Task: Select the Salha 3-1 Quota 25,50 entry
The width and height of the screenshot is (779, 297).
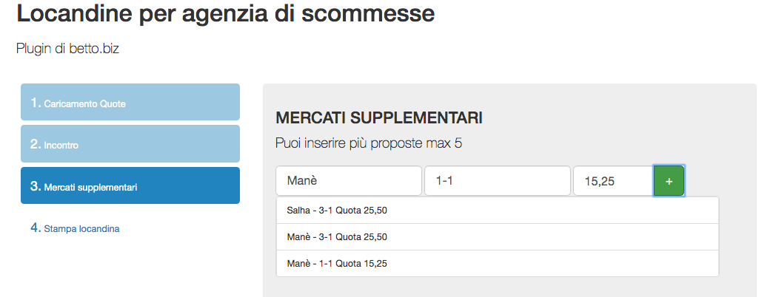Action: coord(497,211)
